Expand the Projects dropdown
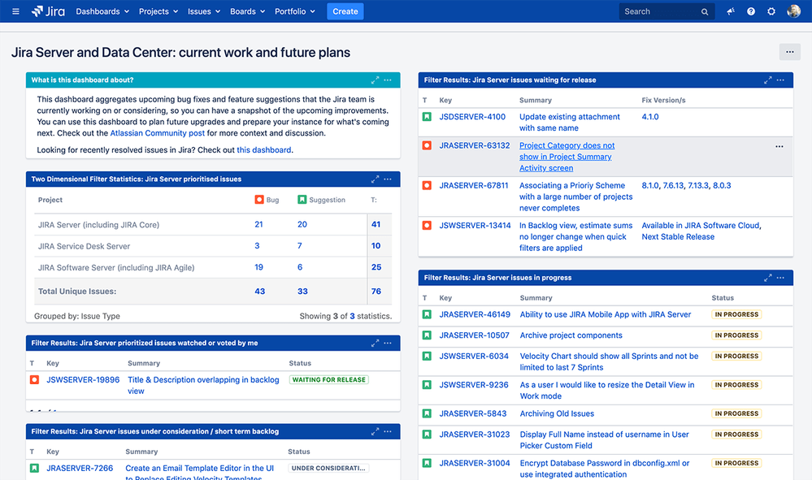This screenshot has height=480, width=812. pyautogui.click(x=158, y=11)
